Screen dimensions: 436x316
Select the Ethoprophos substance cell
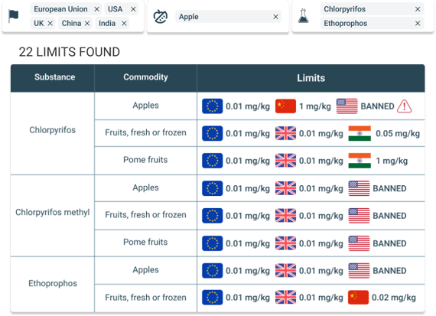tap(53, 284)
